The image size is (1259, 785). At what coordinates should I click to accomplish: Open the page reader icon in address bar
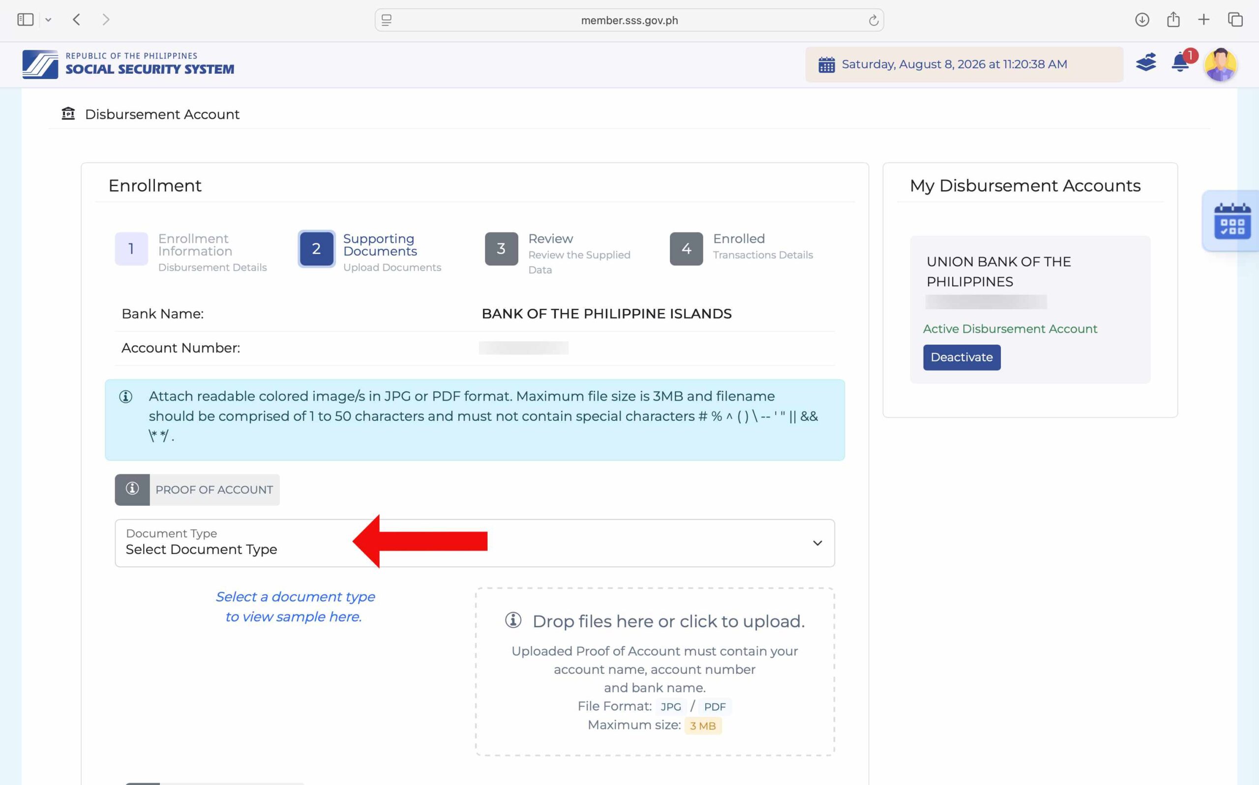pos(387,20)
